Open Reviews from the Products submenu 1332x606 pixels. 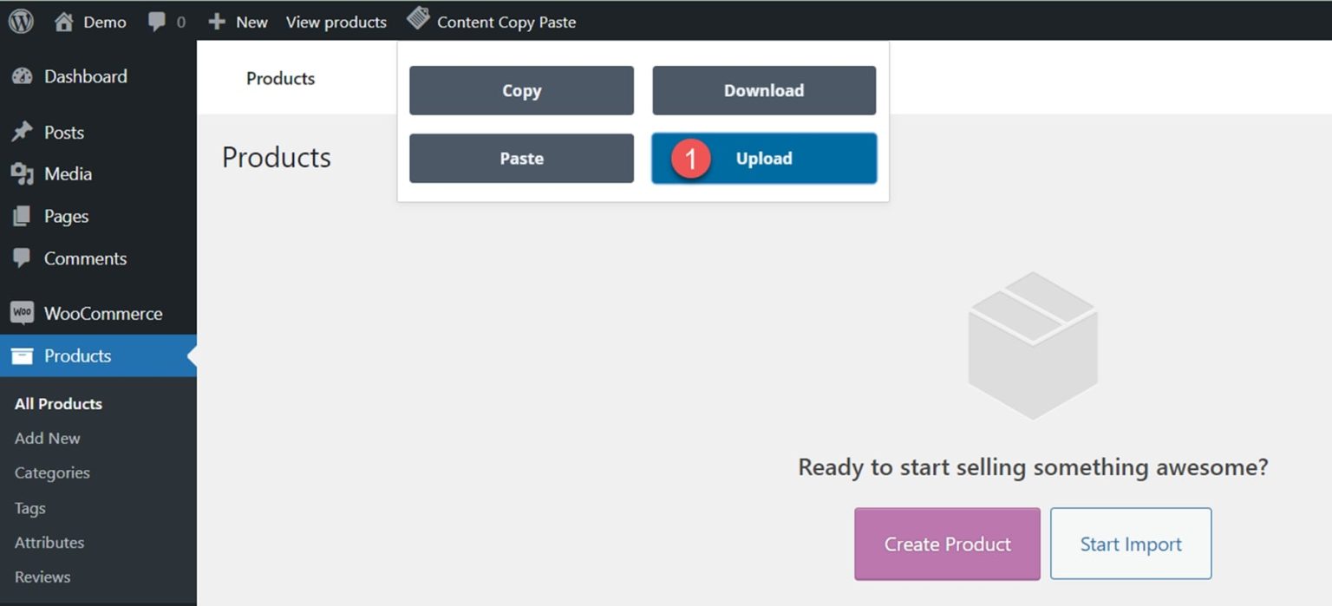click(x=42, y=577)
